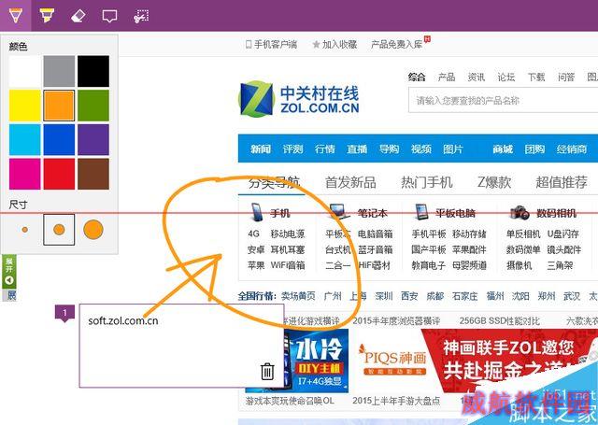The width and height of the screenshot is (598, 425).
Task: Switch to the 首发新品 tab
Action: click(350, 182)
